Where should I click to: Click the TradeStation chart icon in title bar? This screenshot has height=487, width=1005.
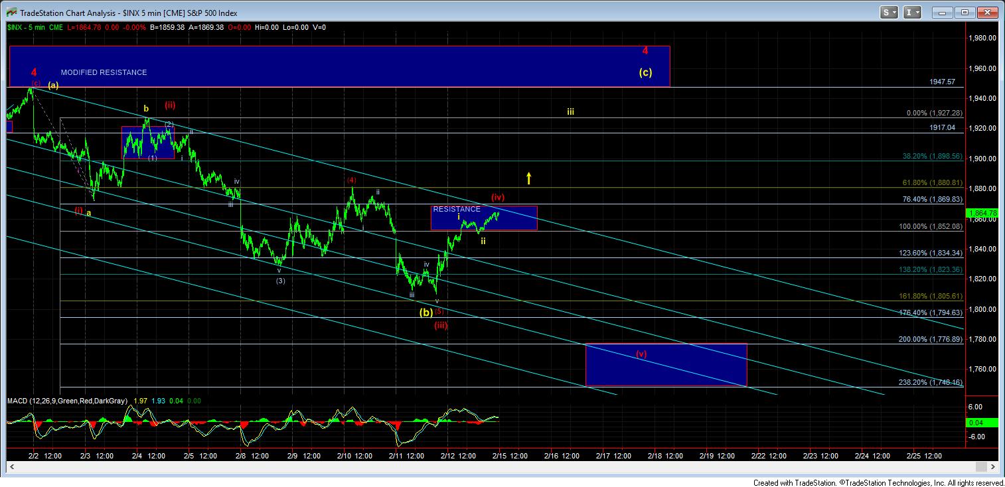point(11,12)
